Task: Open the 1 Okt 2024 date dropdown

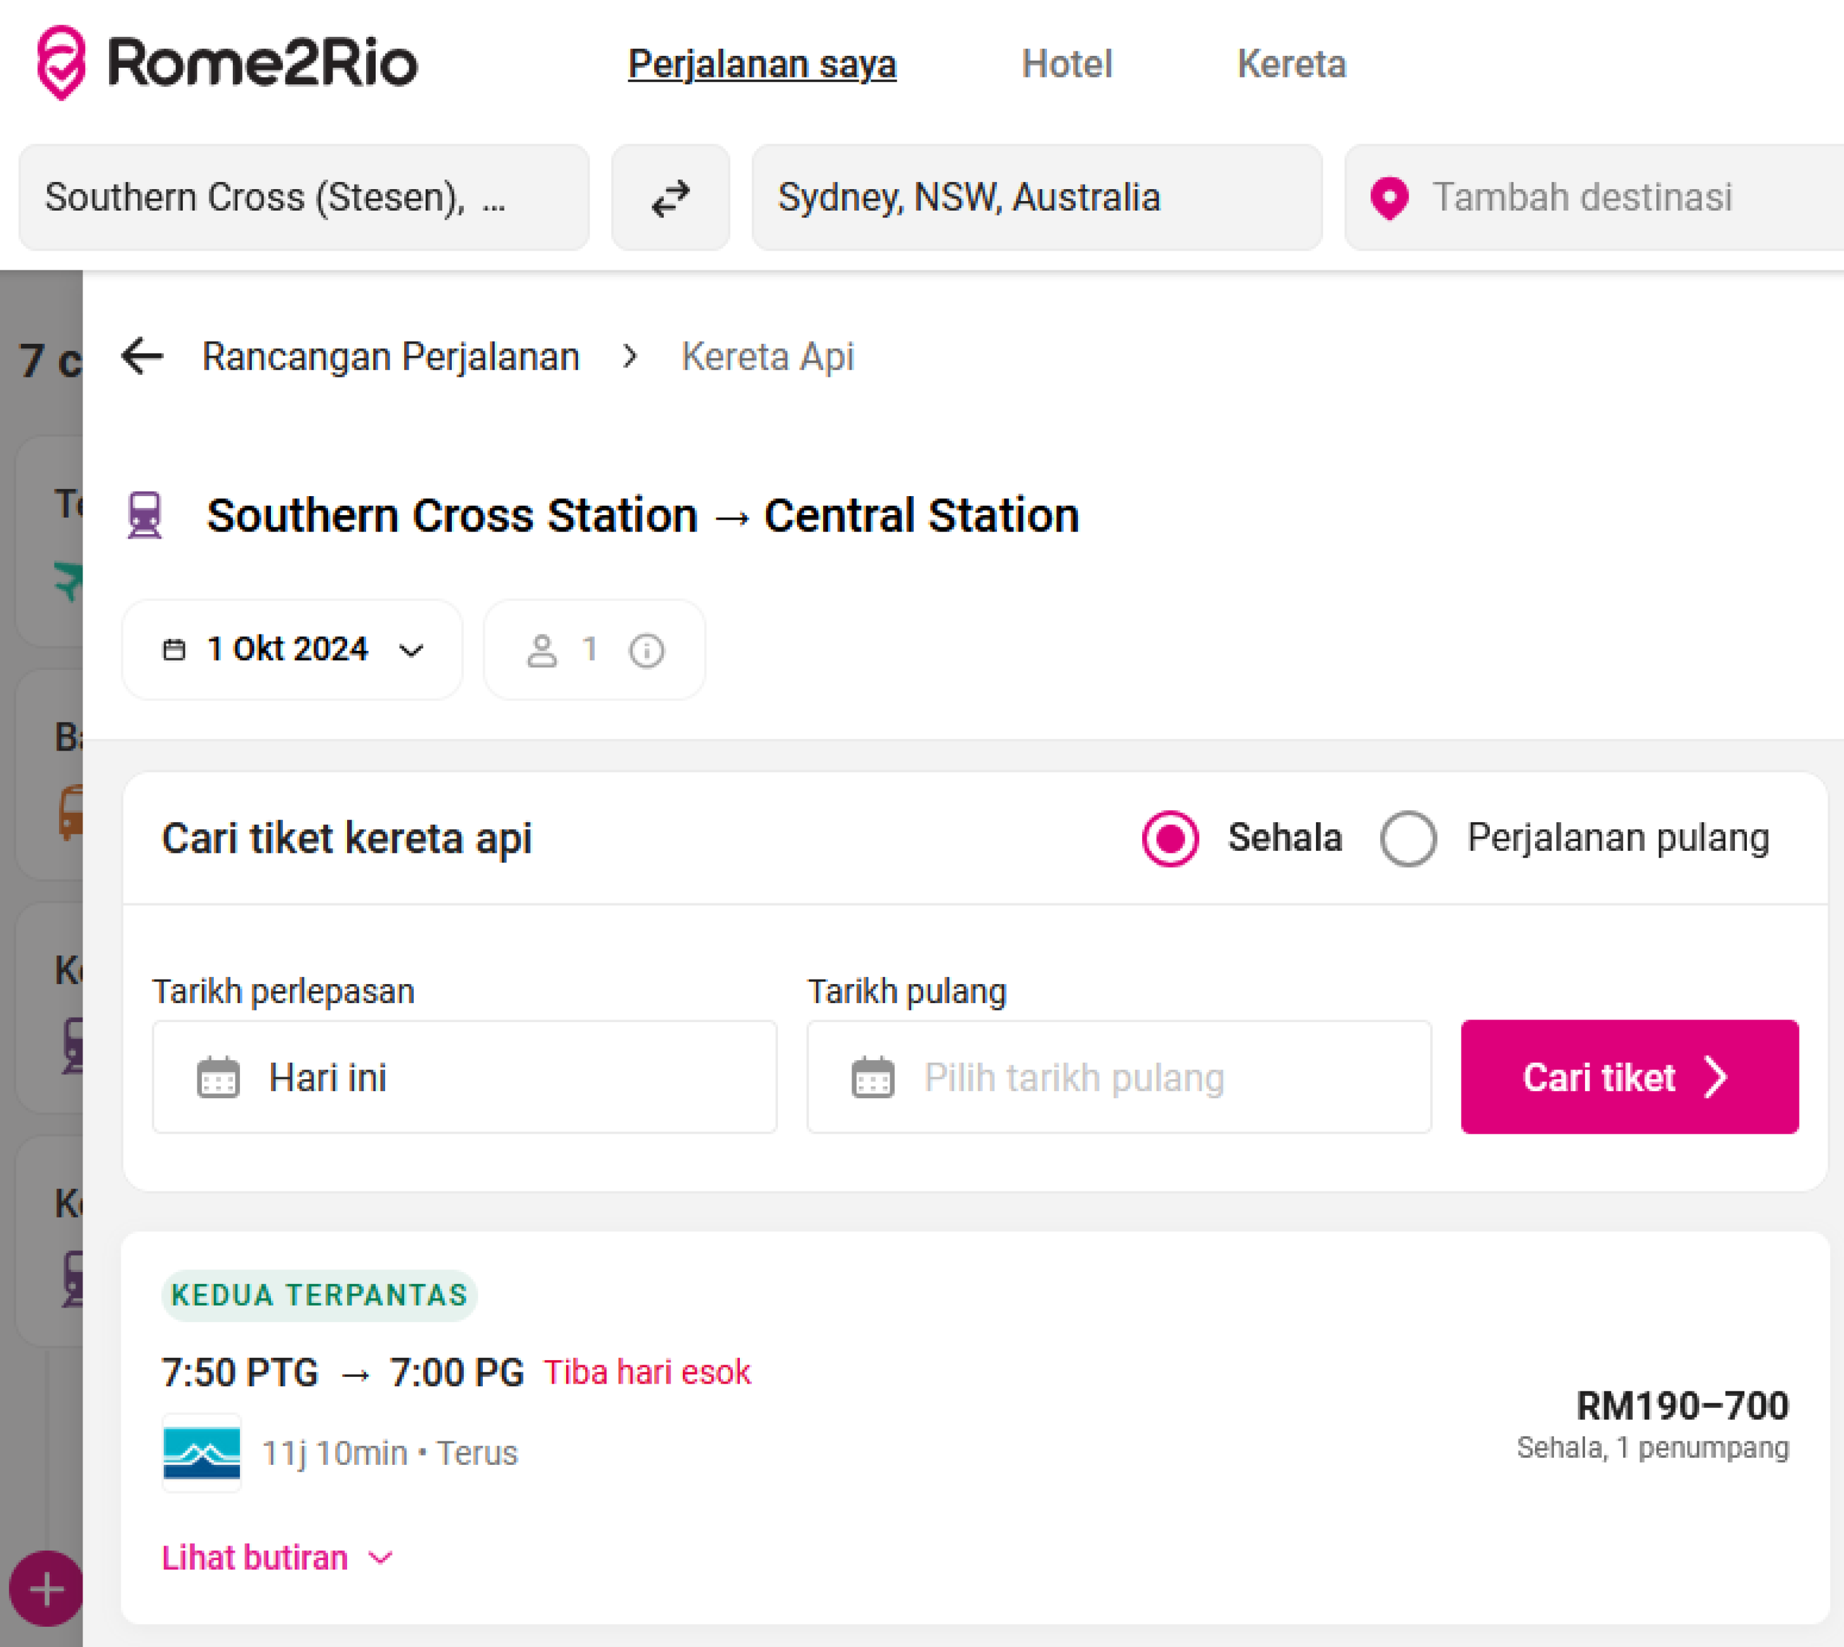Action: (291, 650)
